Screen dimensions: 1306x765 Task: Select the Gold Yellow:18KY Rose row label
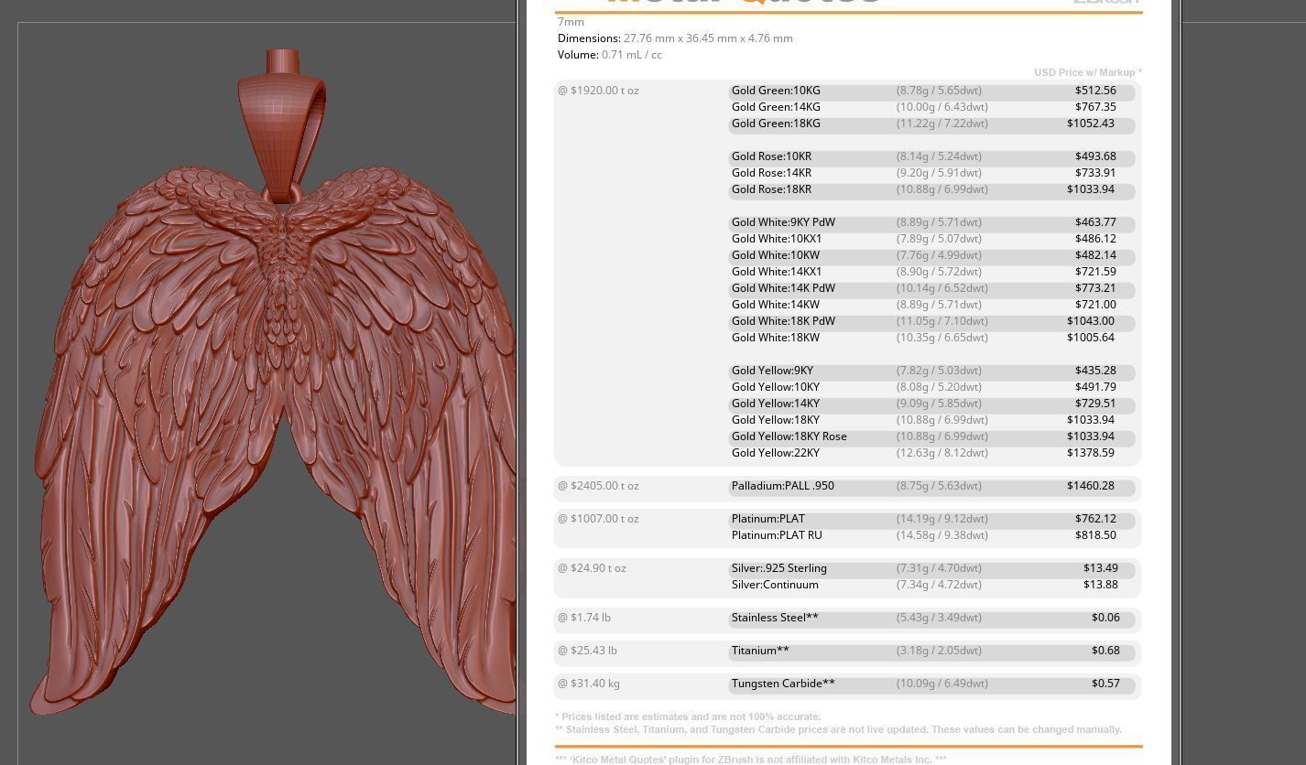789,436
